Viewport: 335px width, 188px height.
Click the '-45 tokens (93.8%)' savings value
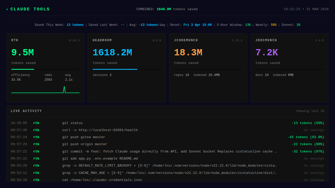coord(306,137)
